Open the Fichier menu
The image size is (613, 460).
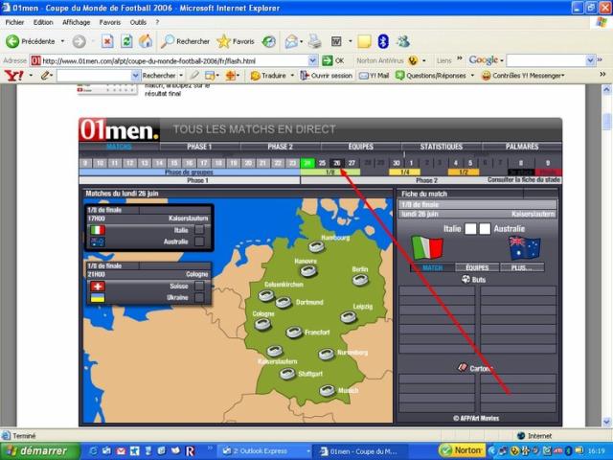point(14,22)
